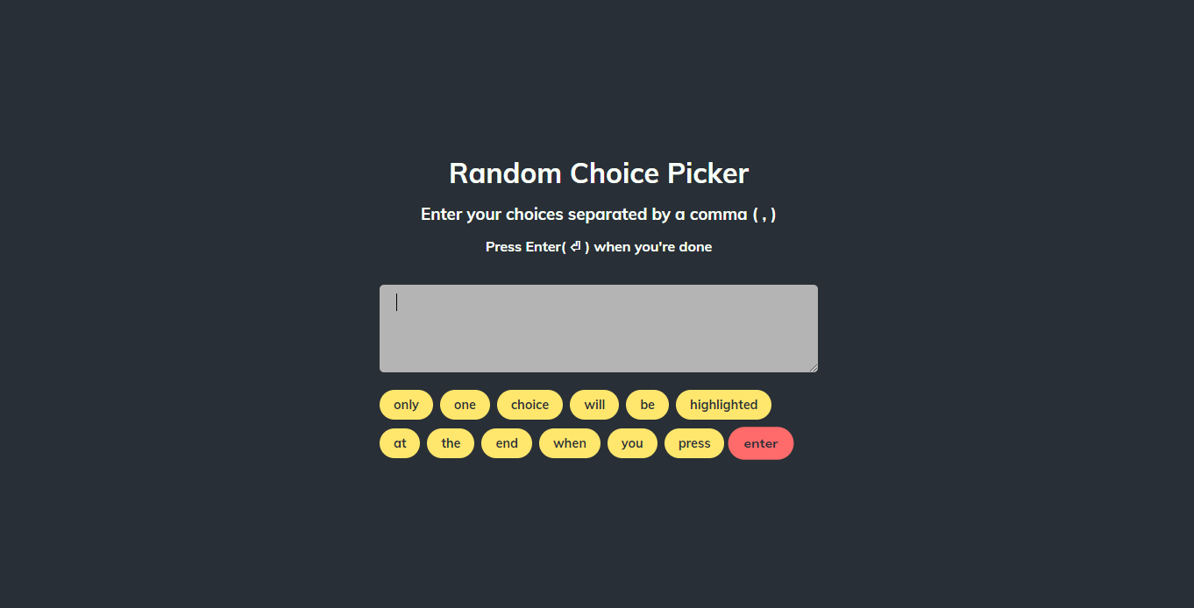Select the highlighted 'enter' tag

761,442
